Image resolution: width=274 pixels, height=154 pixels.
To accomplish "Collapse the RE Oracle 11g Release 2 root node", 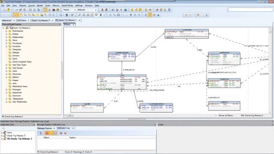I will [x=3, y=28].
